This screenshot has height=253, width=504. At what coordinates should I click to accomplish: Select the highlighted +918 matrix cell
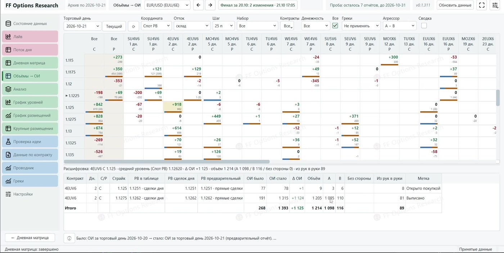coord(173,107)
